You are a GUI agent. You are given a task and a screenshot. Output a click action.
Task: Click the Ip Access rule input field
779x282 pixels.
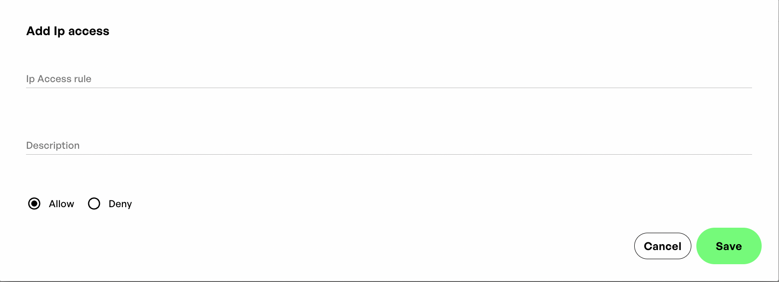pyautogui.click(x=388, y=79)
